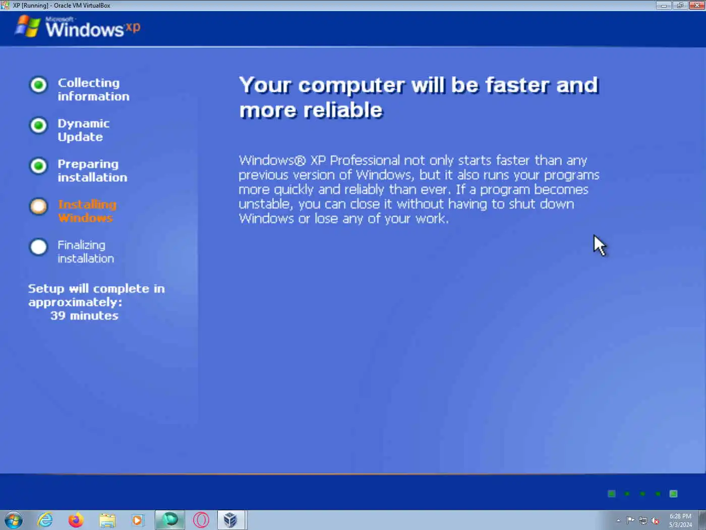Click the Collecting information step bullet
Screen dimensions: 706x530
click(39, 85)
